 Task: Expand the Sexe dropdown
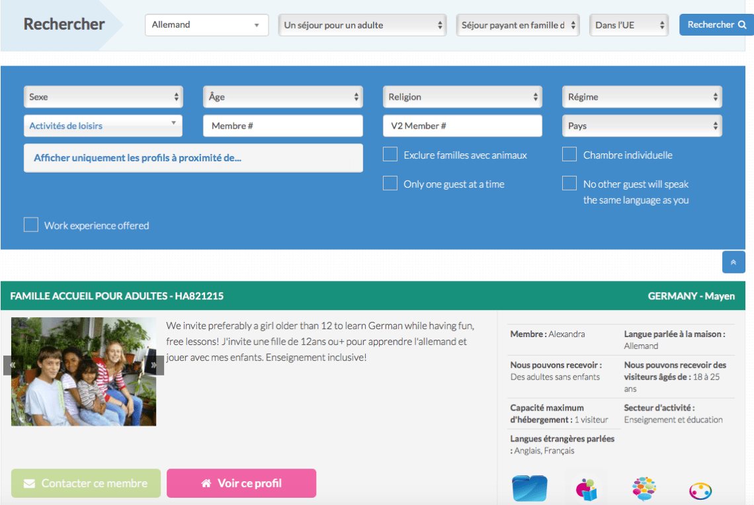click(x=103, y=97)
